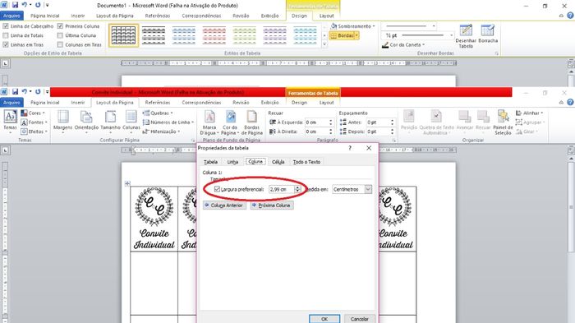Confirm dialog with the OK button
The width and height of the screenshot is (575, 323).
coord(324,319)
